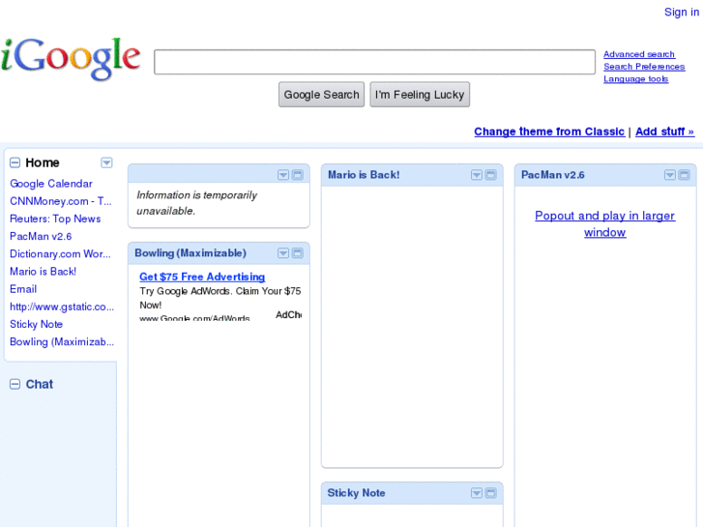
Task: Focus the Google search input field
Action: click(374, 62)
